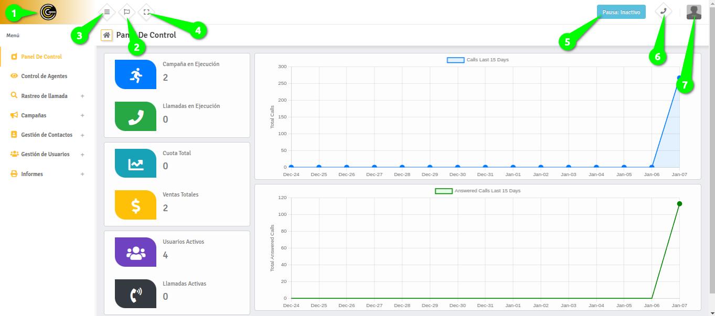Expand the Campañas submenu plus sign

[x=82, y=116]
